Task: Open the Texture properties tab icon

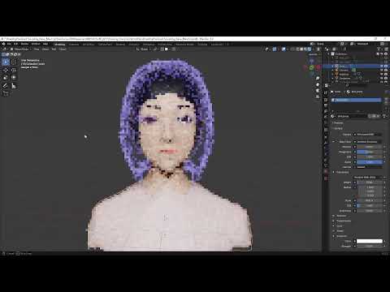Action: (326, 178)
